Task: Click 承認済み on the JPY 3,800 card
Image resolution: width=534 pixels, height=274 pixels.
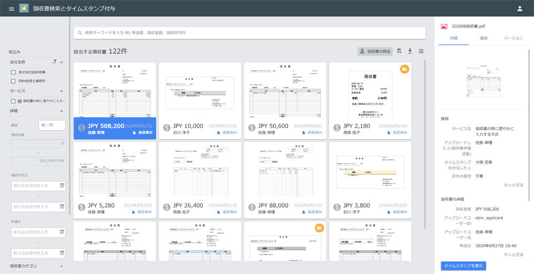Action: point(400,212)
